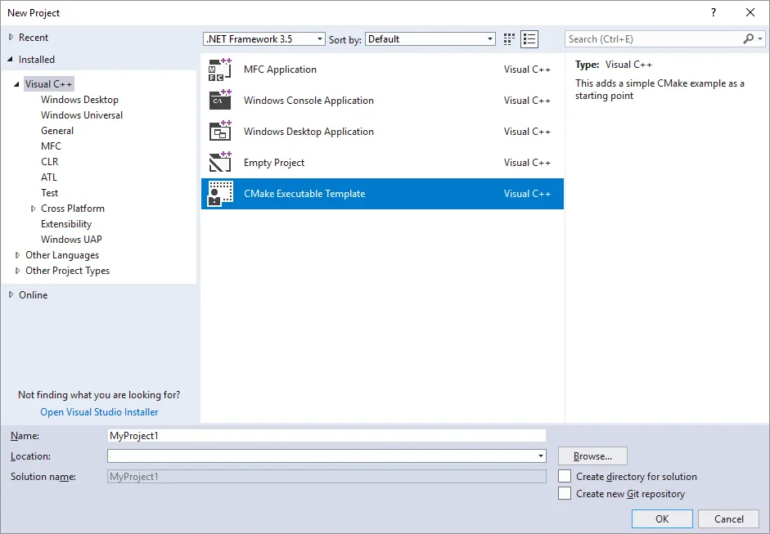Screen dimensions: 770x534
Task: Click the Browse... button
Action: pyautogui.click(x=592, y=456)
